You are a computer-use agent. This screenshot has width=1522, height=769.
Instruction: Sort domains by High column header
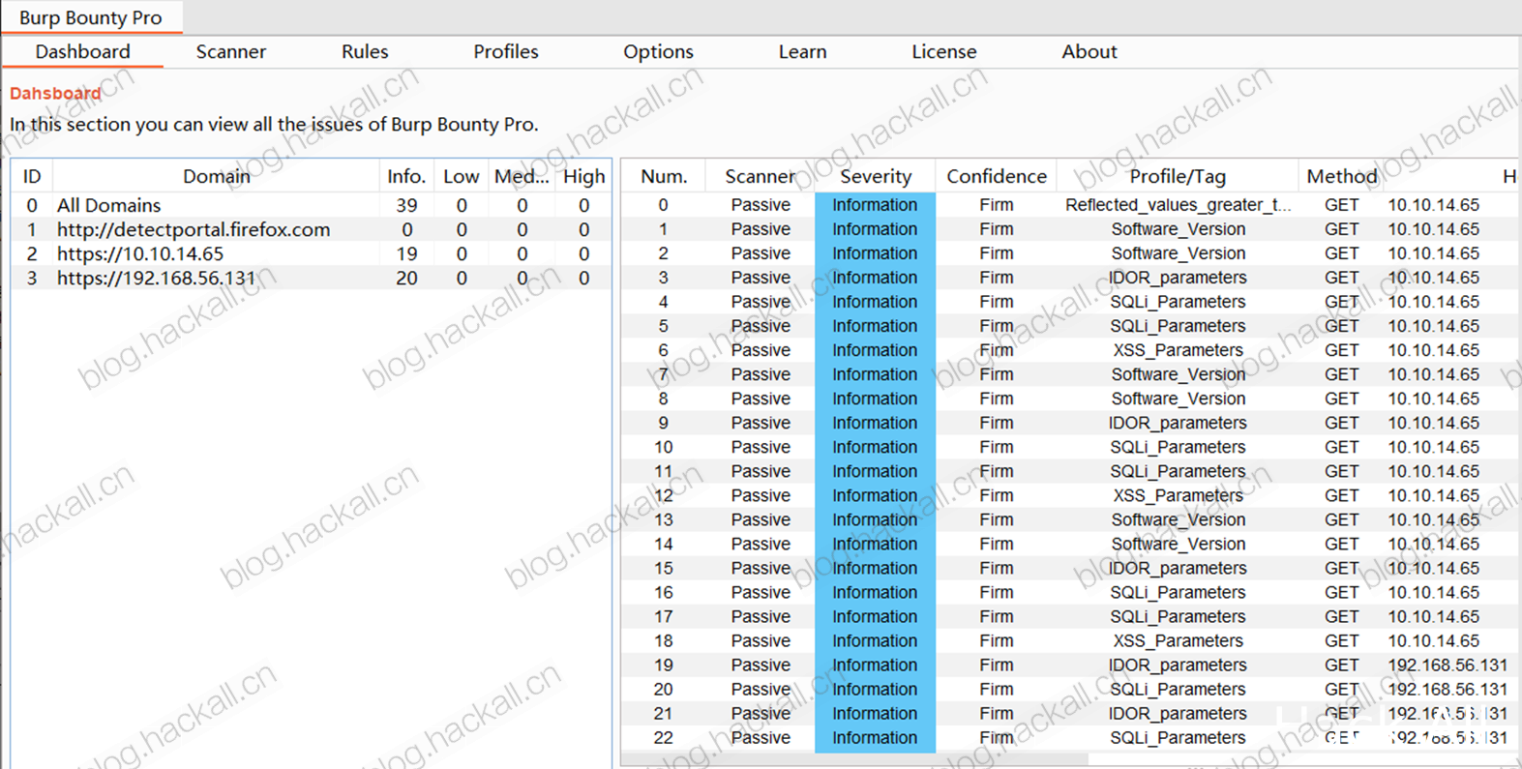[583, 176]
